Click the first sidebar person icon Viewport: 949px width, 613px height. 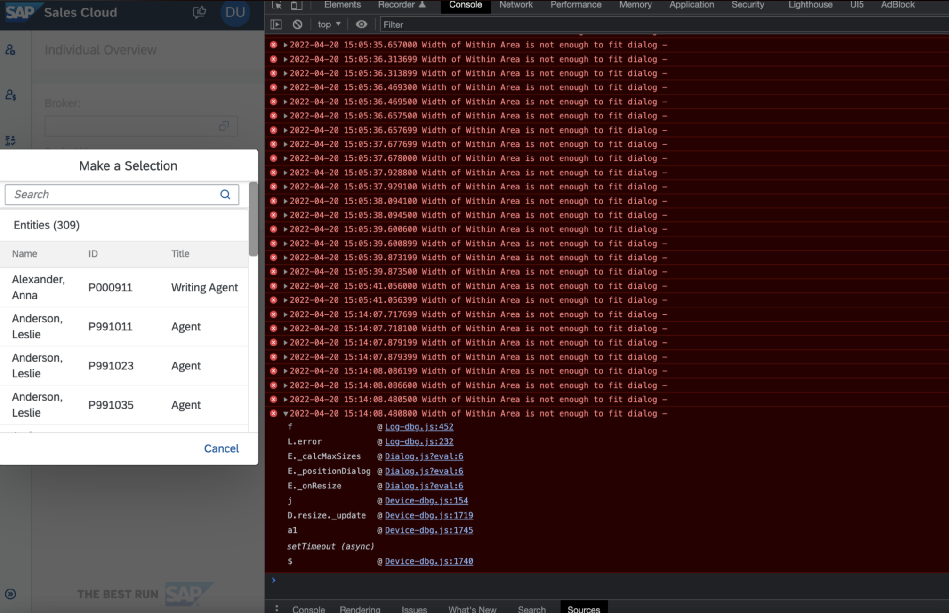pos(10,50)
